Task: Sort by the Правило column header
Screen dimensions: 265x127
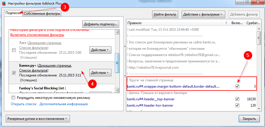Action: [174, 23]
